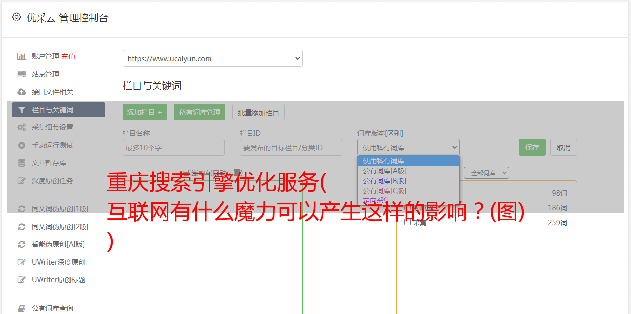The image size is (631, 314).
Task: Click the server icon for 站点管理
Action: click(21, 74)
